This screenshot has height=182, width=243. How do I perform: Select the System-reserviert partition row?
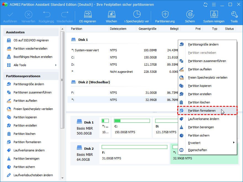pos(123,50)
